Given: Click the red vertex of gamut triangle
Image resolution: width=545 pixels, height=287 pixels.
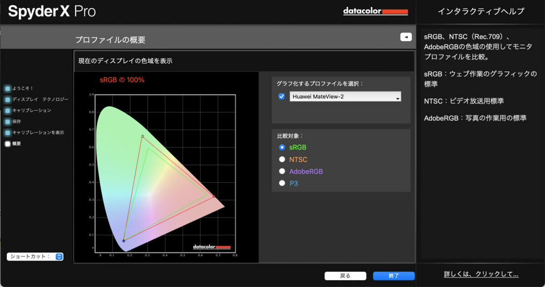Looking at the screenshot, I should tap(214, 196).
